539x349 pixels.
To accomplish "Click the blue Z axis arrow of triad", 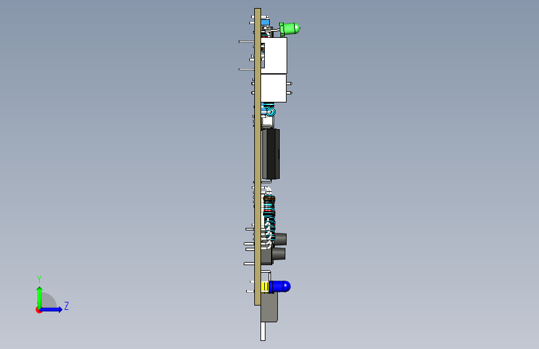I will (52, 309).
